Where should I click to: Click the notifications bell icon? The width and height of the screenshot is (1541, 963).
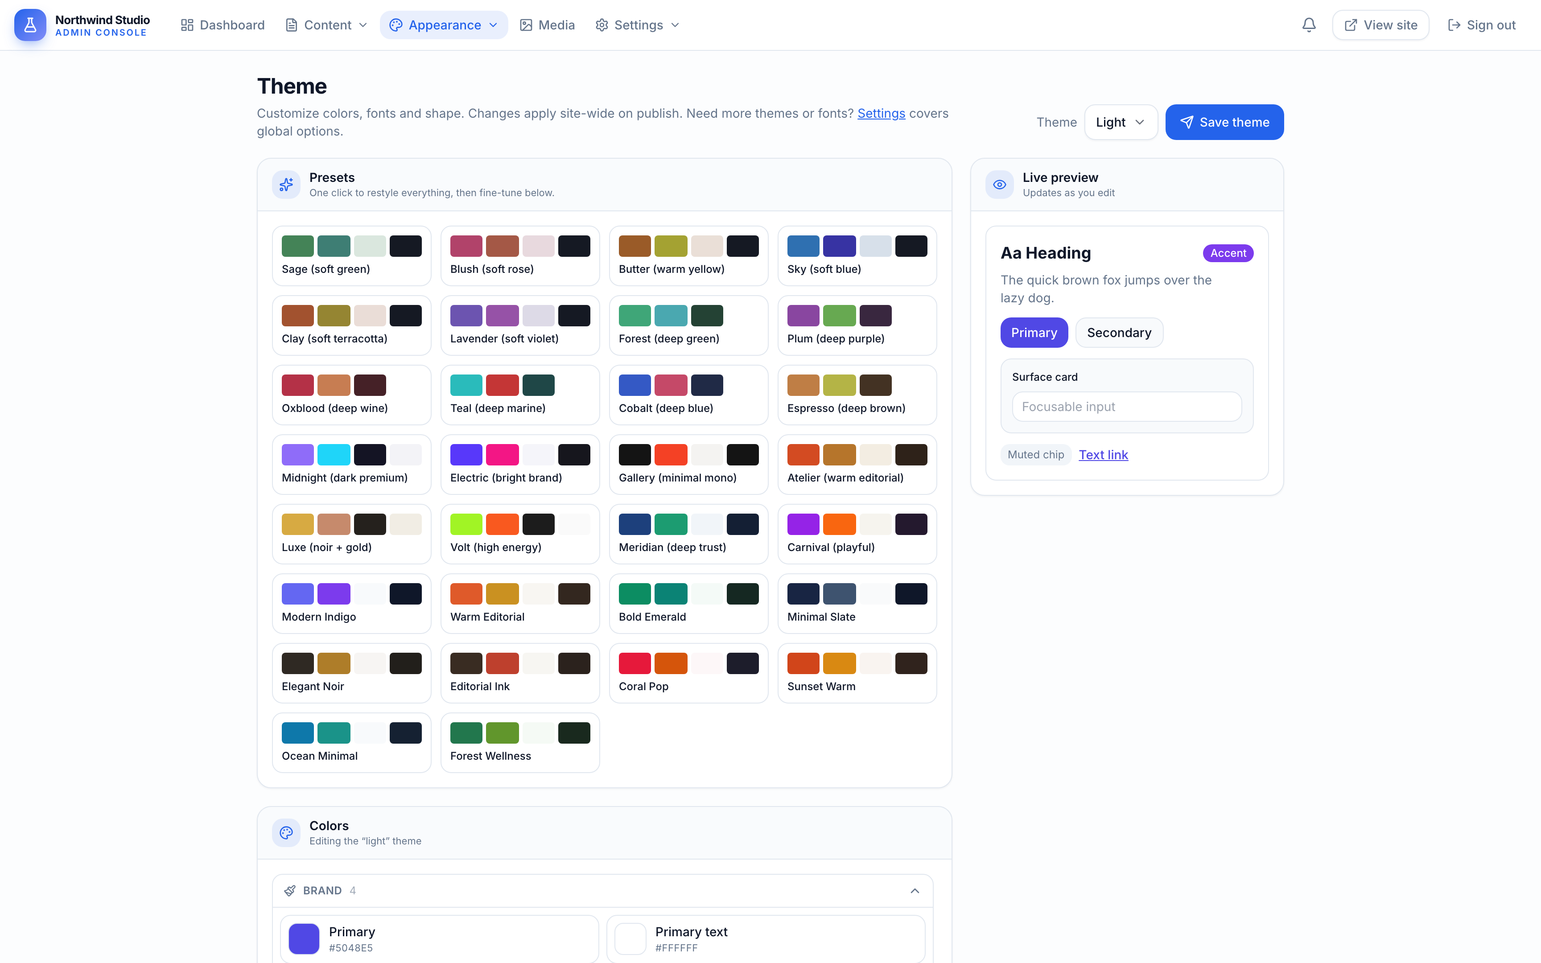click(x=1309, y=25)
